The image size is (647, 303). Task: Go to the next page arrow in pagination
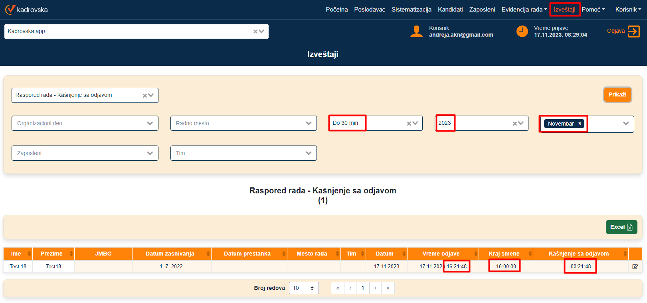point(375,288)
